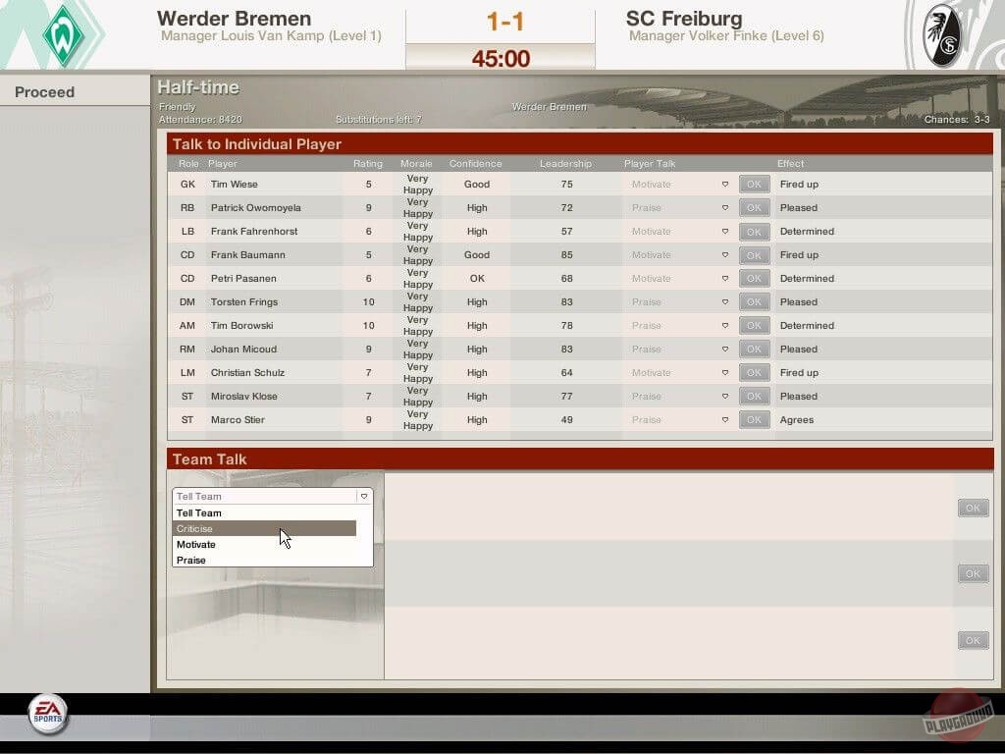This screenshot has height=754, width=1005.
Task: Click OK for Miroslav Klose's talk
Action: (754, 397)
